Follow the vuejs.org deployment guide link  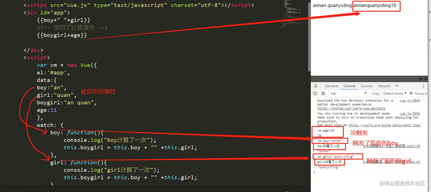click(x=384, y=125)
